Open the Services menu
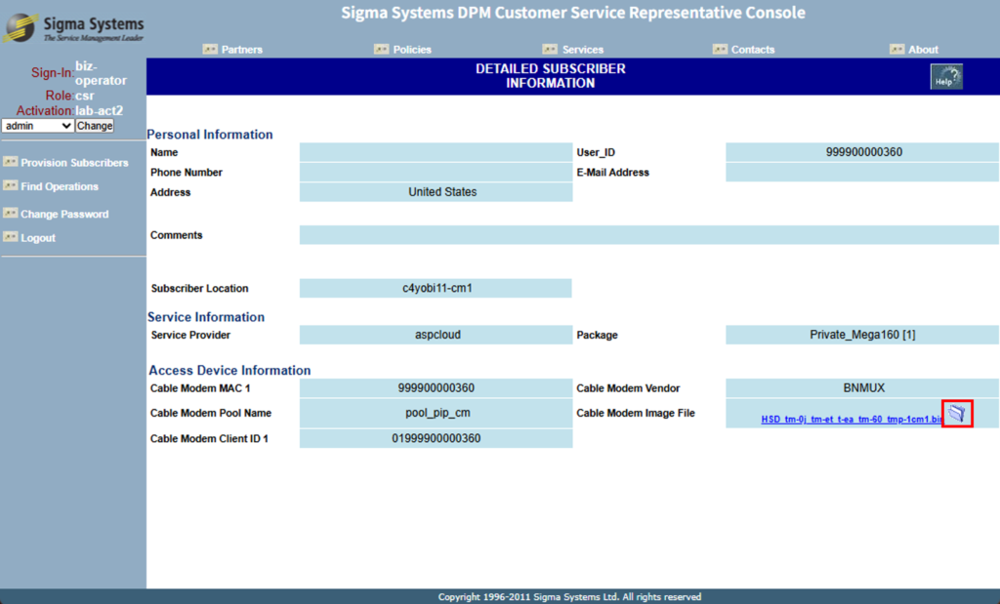The width and height of the screenshot is (1000, 604). [x=583, y=50]
